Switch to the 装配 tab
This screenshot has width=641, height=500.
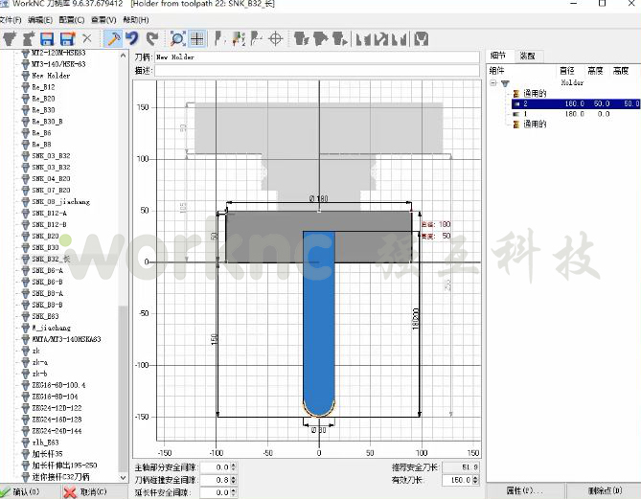click(528, 57)
